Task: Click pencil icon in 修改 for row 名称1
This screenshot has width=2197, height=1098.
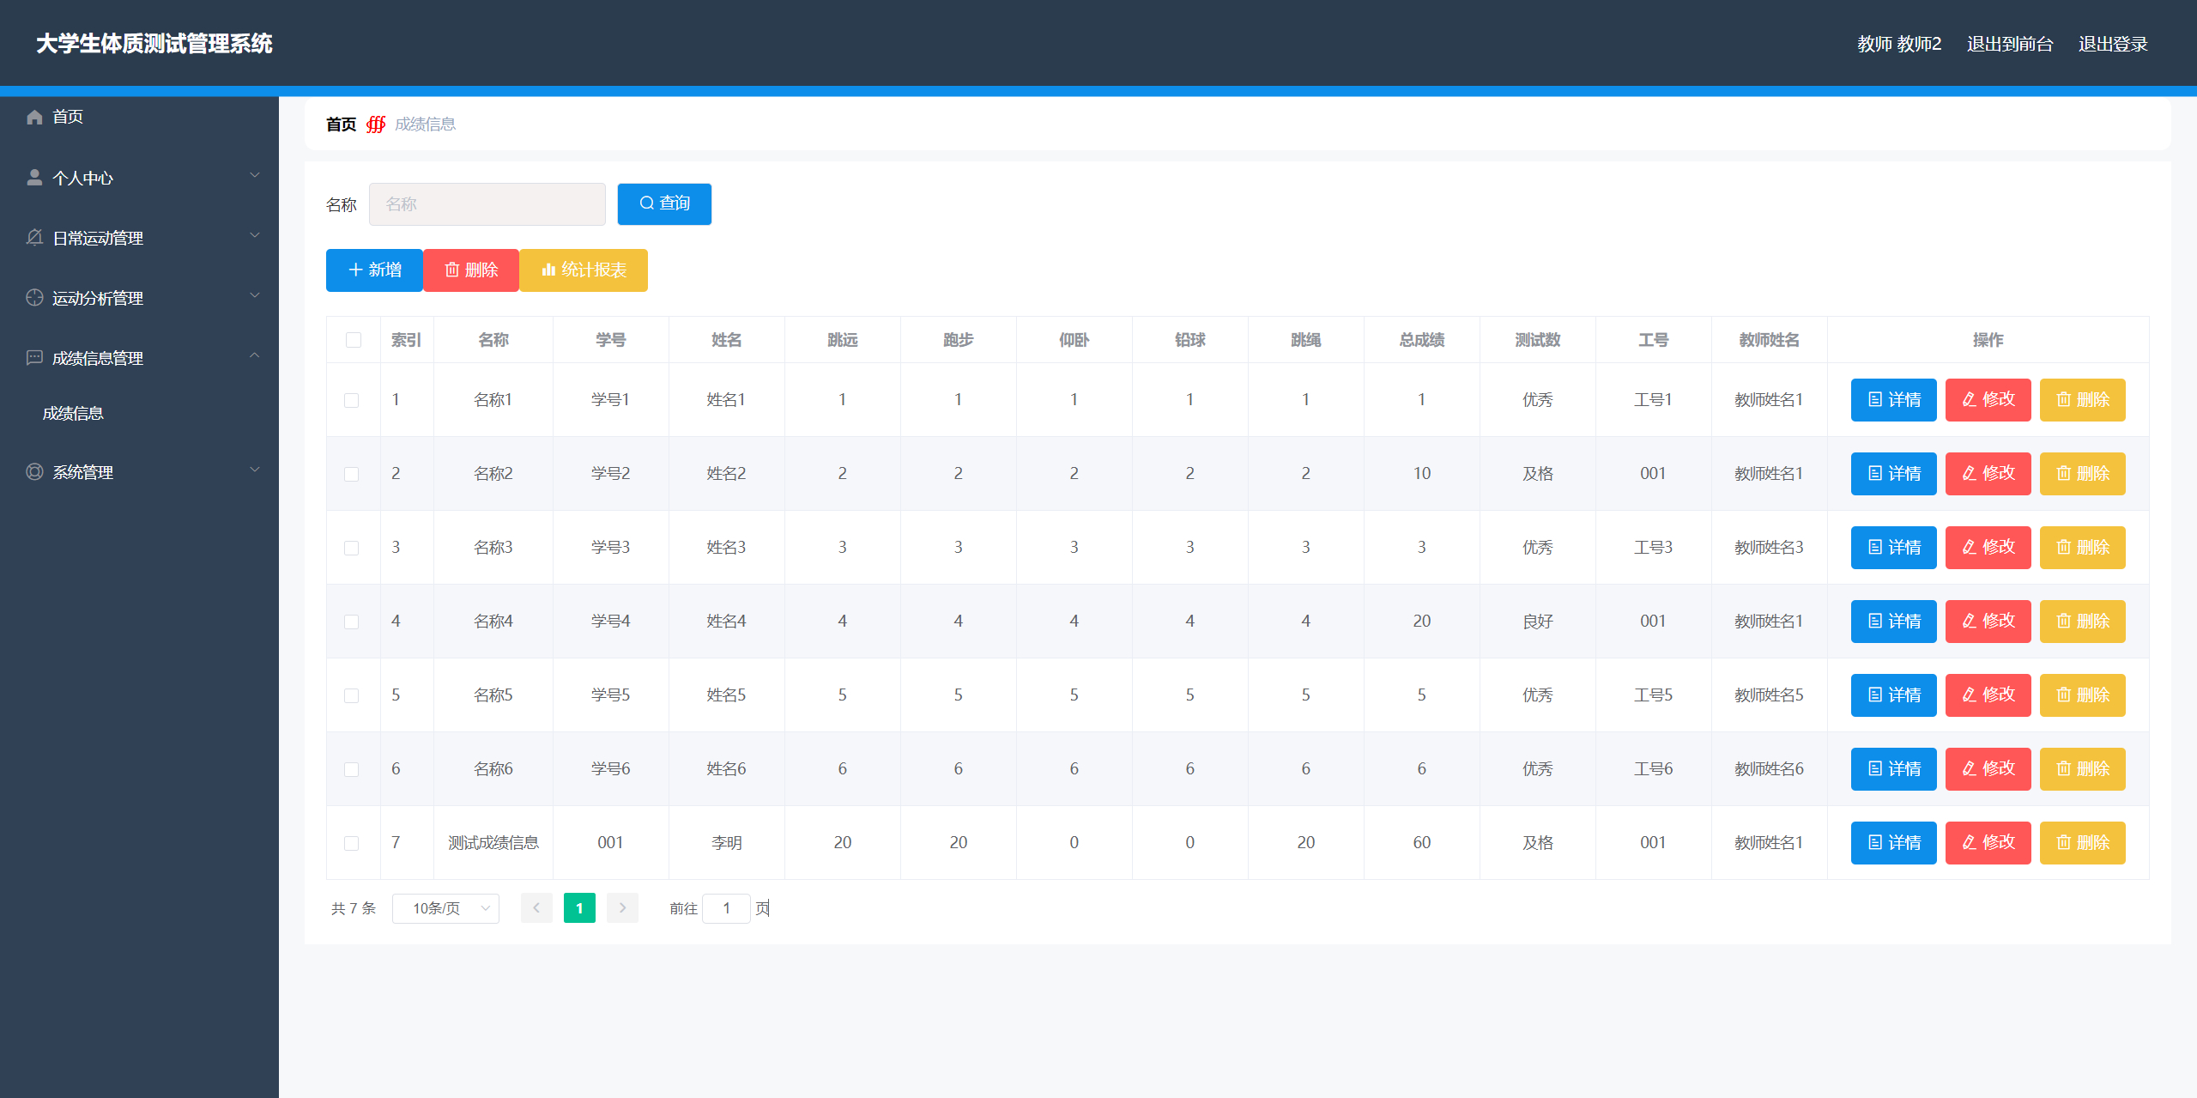Action: click(x=1970, y=399)
